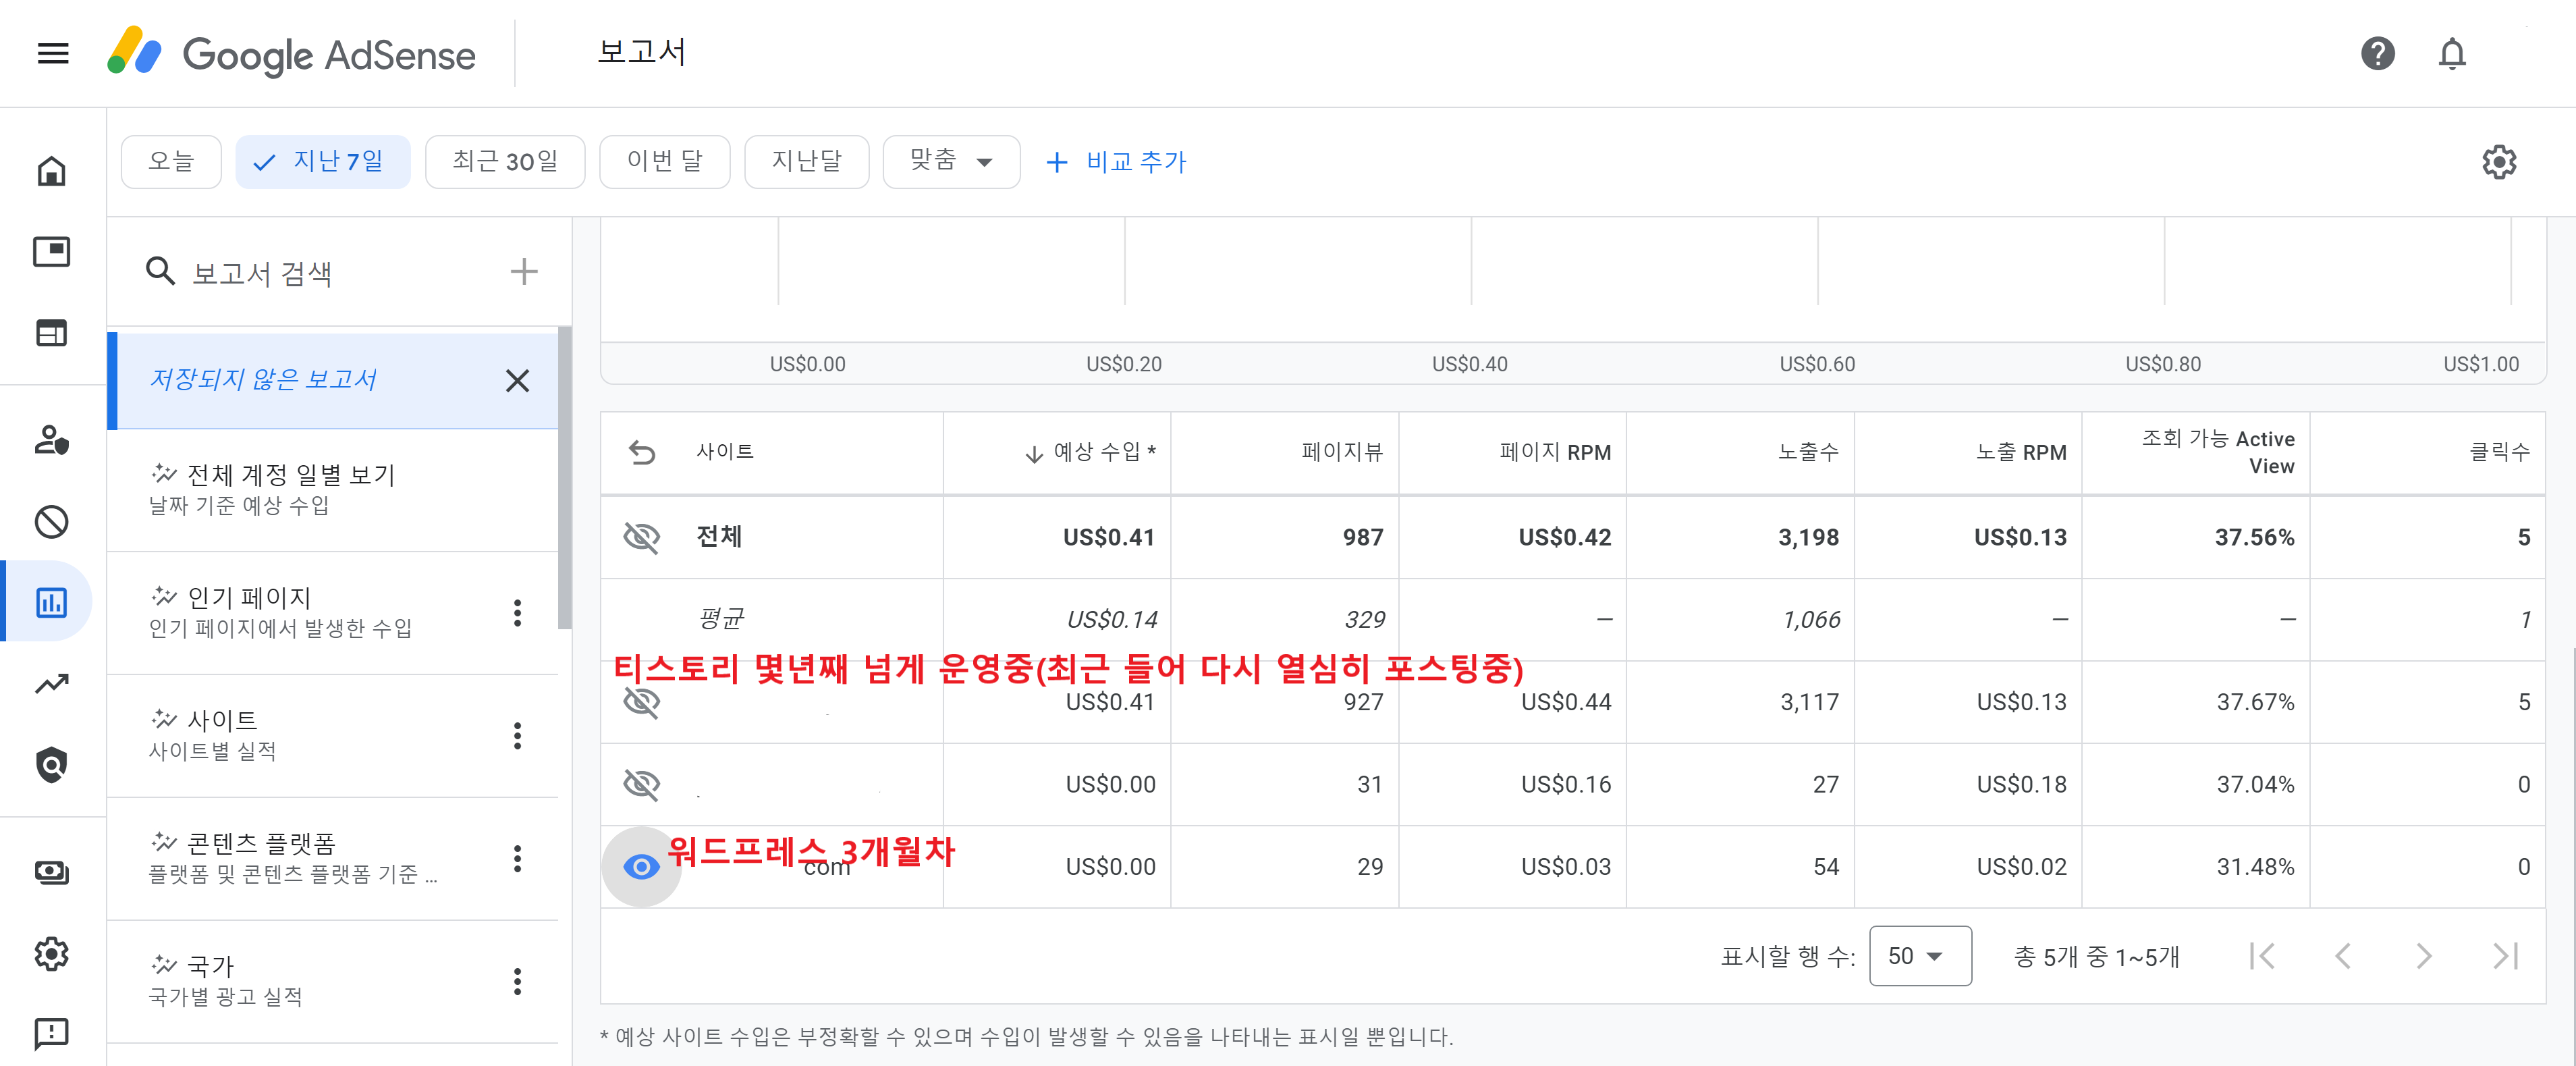The height and width of the screenshot is (1066, 2576).
Task: Click the 37.56% Active View total value
Action: 2254,537
